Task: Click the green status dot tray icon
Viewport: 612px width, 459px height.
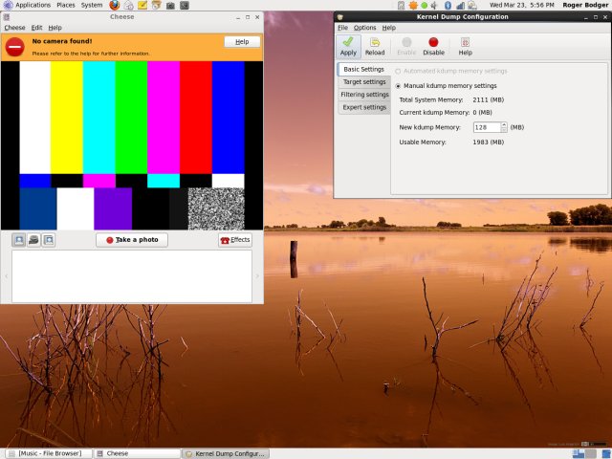Action: (x=424, y=6)
